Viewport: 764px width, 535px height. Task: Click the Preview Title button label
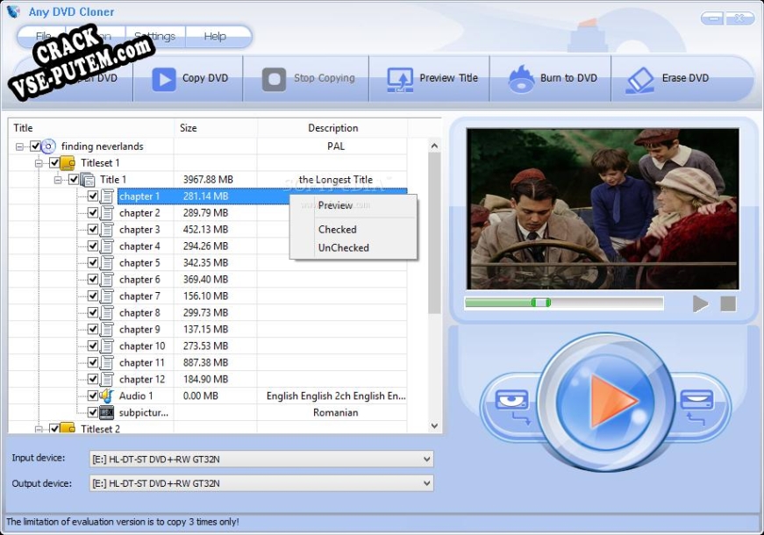pyautogui.click(x=448, y=78)
